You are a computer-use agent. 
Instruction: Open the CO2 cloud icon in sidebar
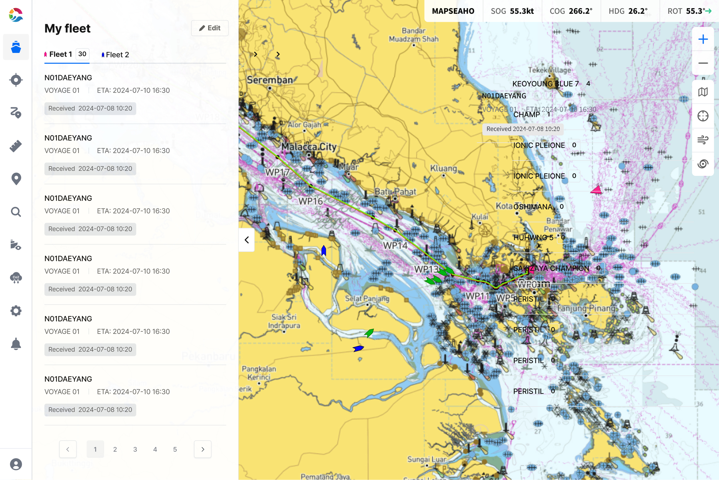[x=16, y=278]
